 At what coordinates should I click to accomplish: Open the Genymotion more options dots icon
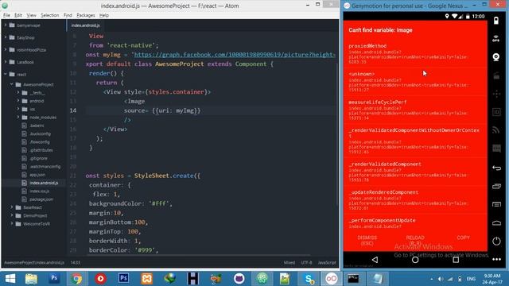pyautogui.click(x=496, y=259)
